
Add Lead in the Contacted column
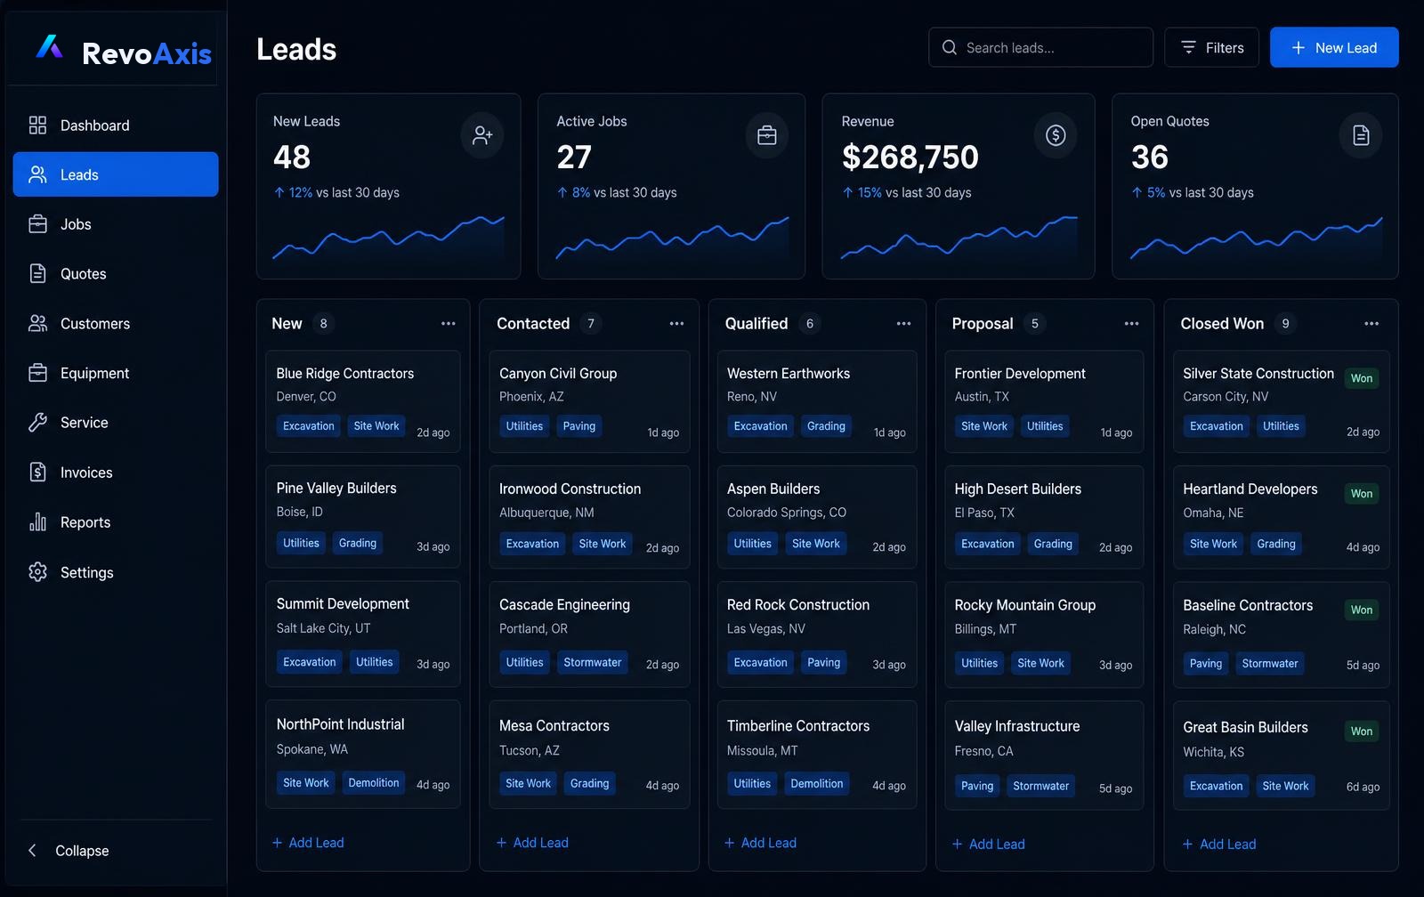(532, 843)
